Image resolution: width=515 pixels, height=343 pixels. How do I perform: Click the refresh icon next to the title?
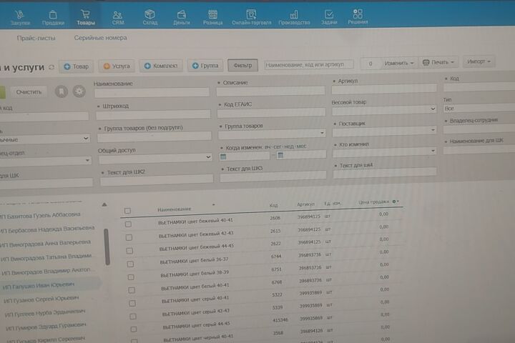pyautogui.click(x=51, y=67)
